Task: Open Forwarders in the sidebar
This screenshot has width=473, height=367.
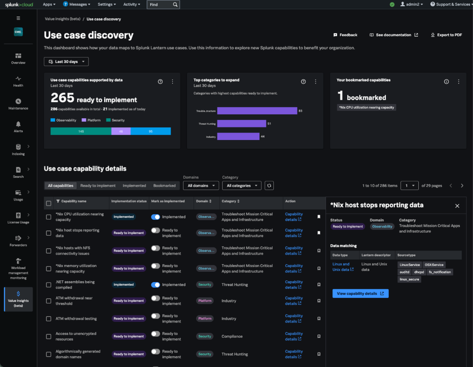Action: tap(18, 241)
